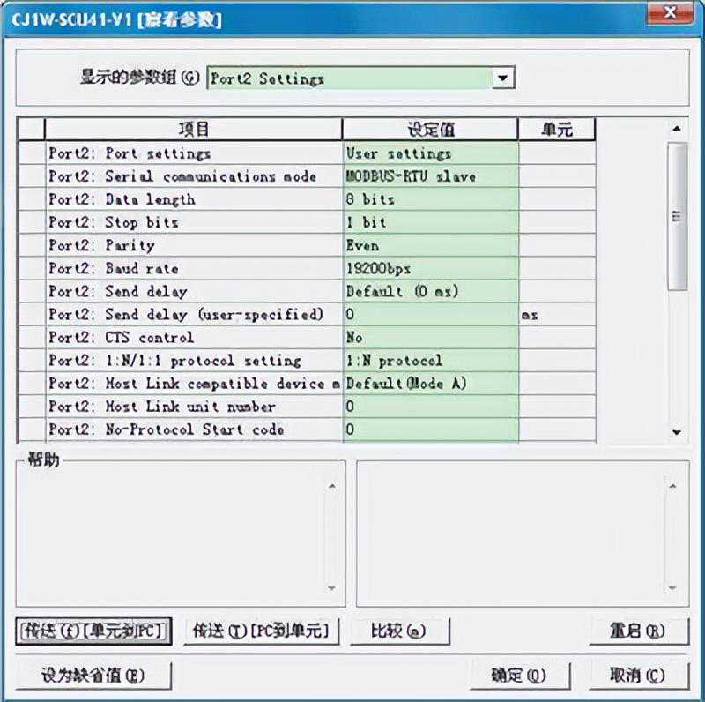Click the parameter list scrollbar thumb
The image size is (705, 702).
pos(676,216)
